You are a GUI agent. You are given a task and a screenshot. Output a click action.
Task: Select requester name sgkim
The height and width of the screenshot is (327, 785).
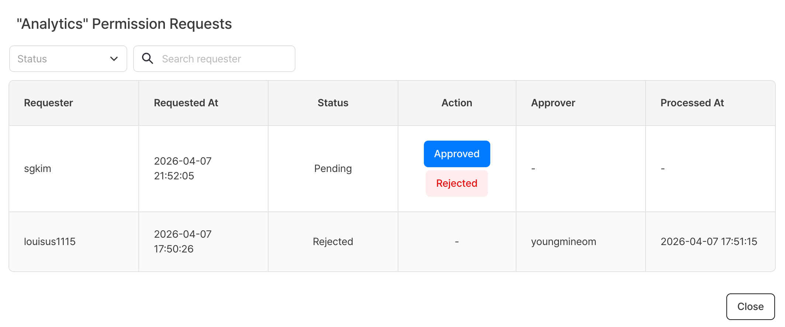coord(38,169)
